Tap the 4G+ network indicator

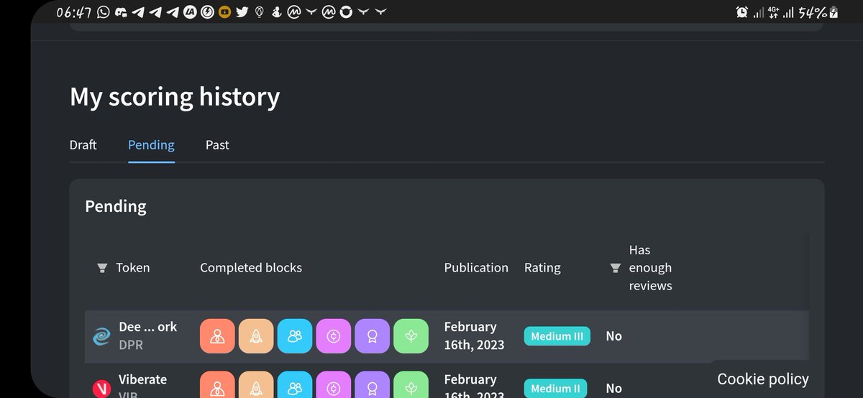774,12
